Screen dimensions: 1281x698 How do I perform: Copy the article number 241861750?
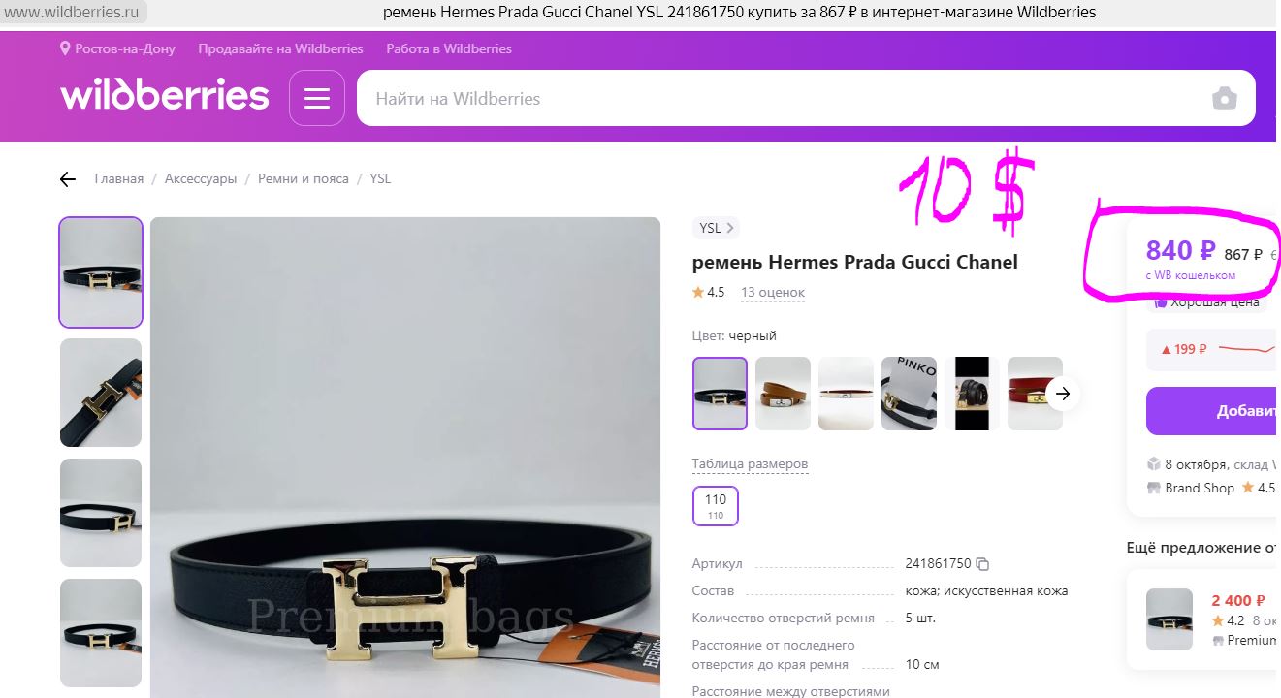982,564
